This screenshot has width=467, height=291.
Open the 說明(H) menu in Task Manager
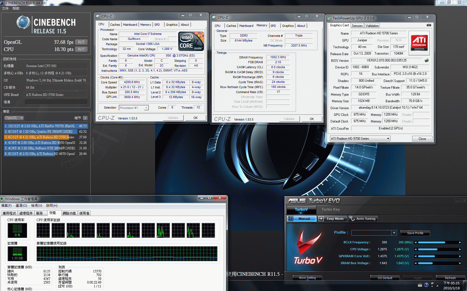coord(52,206)
